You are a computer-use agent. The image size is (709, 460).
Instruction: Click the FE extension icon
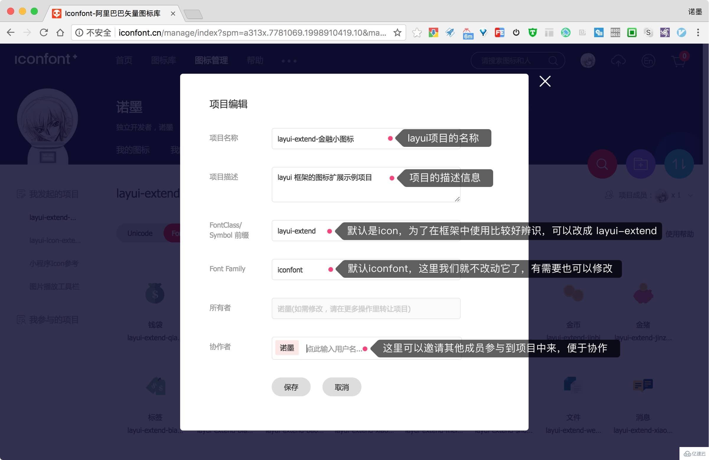(499, 32)
